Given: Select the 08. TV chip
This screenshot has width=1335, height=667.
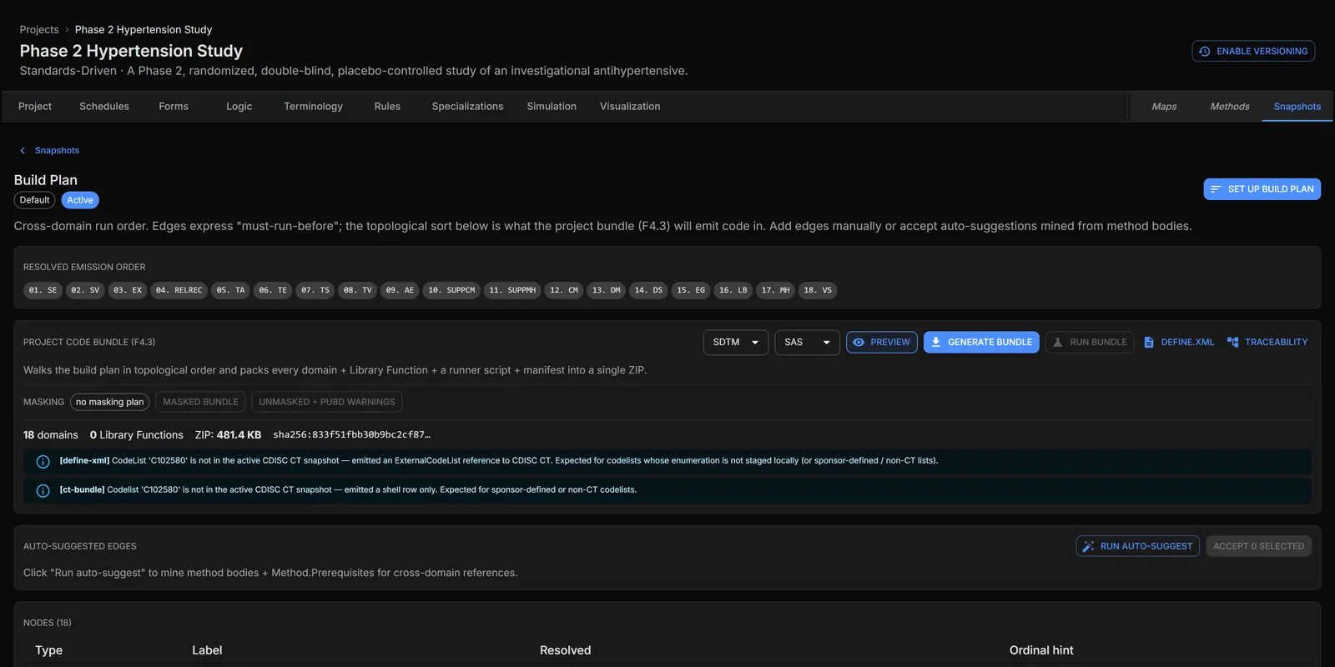Looking at the screenshot, I should (x=358, y=290).
